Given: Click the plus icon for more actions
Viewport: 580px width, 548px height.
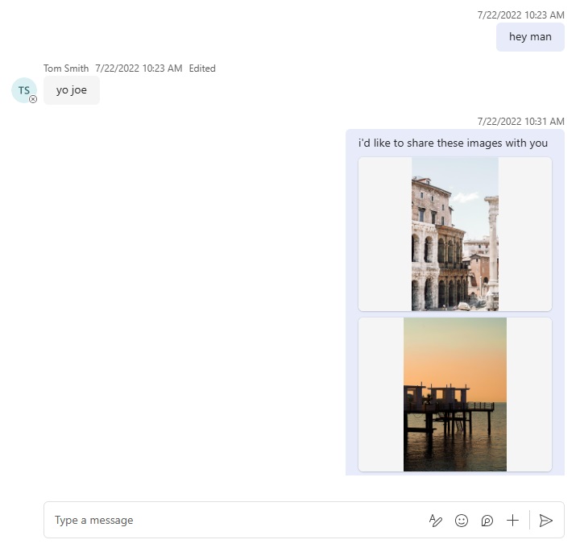Looking at the screenshot, I should click(x=512, y=521).
